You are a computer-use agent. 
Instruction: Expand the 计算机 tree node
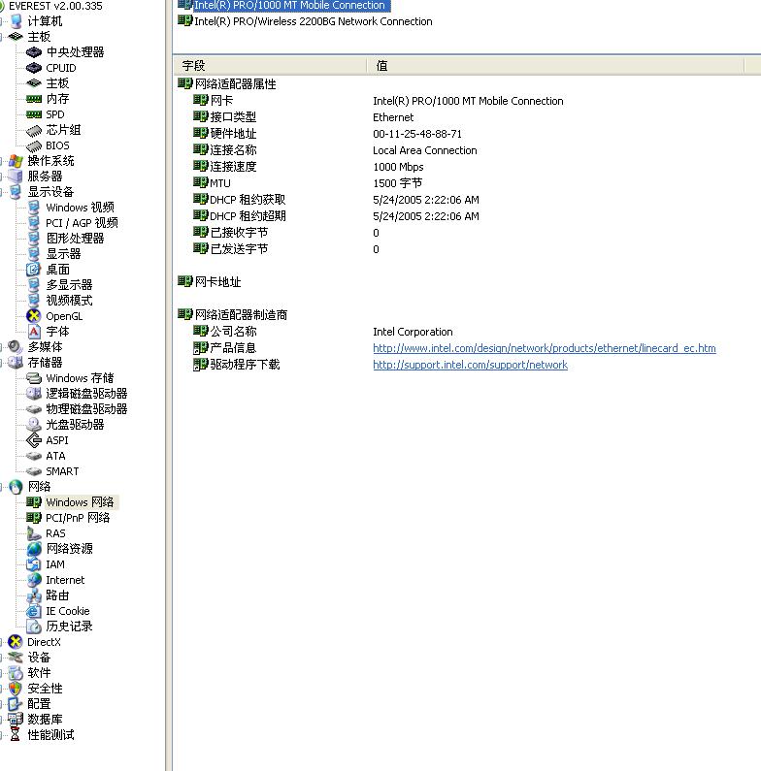pos(2,21)
